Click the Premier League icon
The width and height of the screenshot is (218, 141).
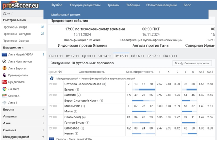point(5,75)
